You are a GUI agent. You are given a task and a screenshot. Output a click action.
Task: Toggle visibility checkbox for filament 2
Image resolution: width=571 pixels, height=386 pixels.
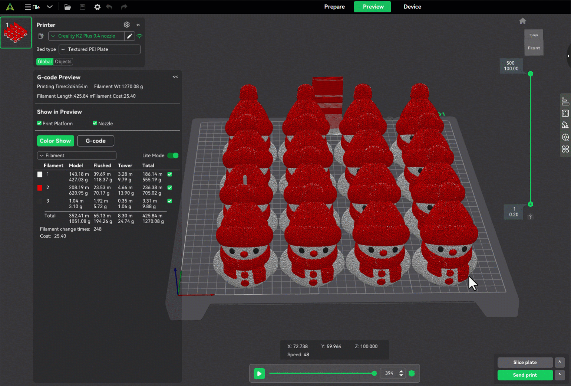coord(169,188)
